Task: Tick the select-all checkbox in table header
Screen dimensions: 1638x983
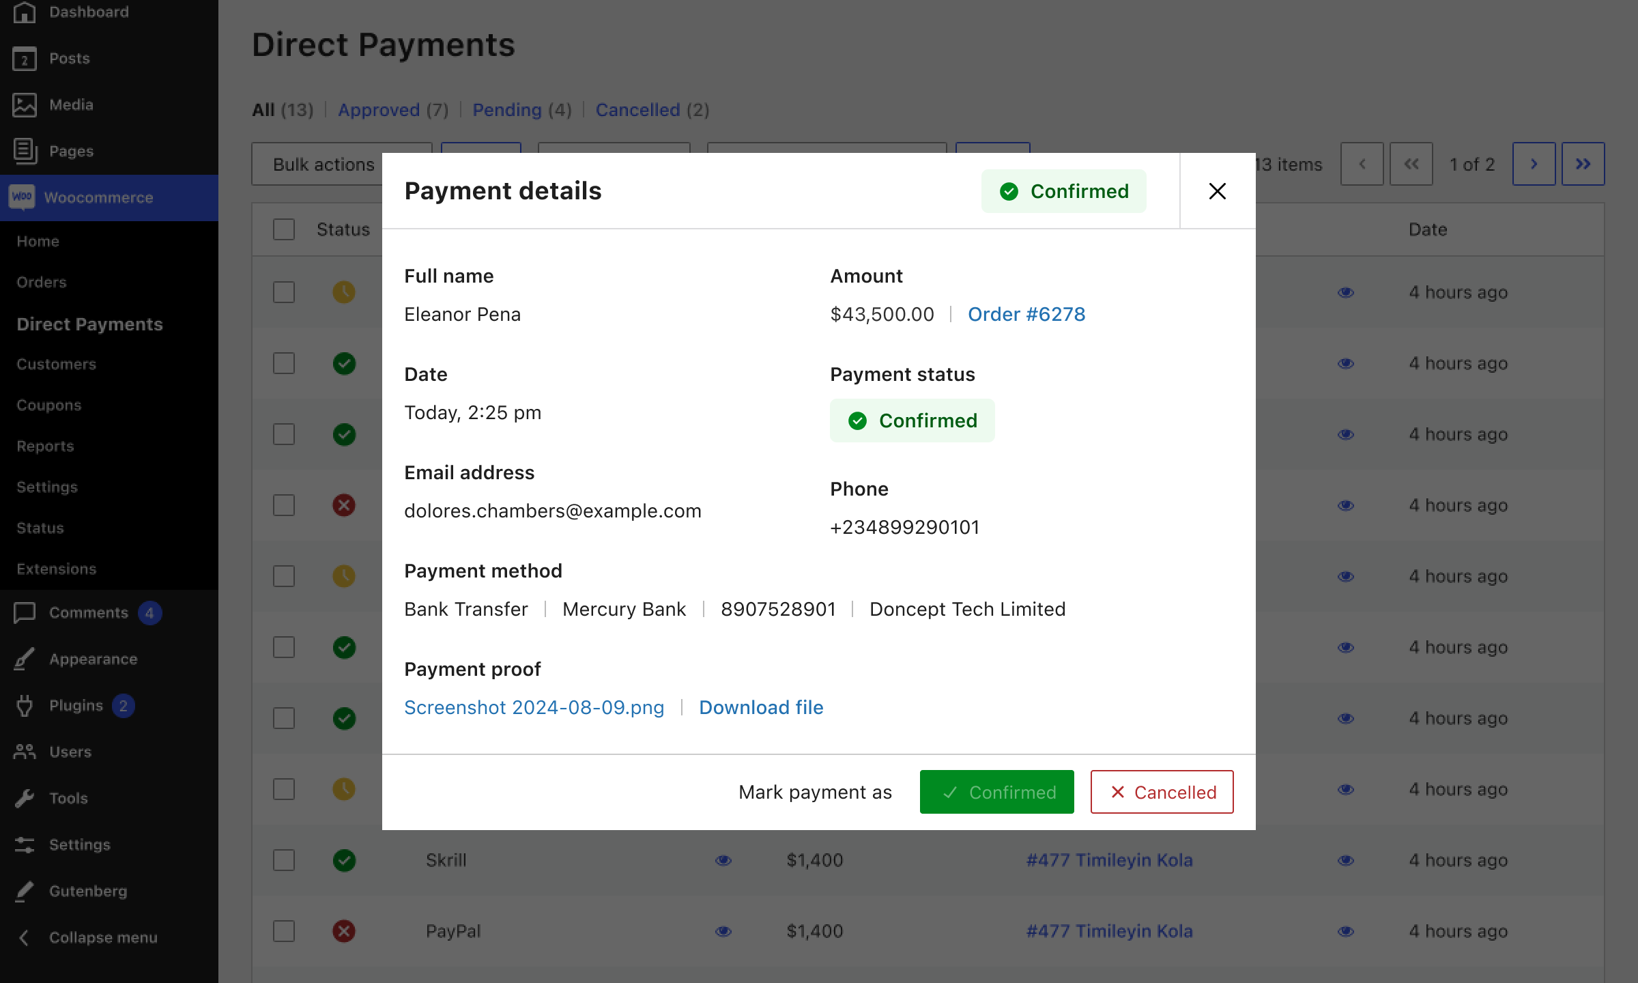Action: tap(284, 229)
